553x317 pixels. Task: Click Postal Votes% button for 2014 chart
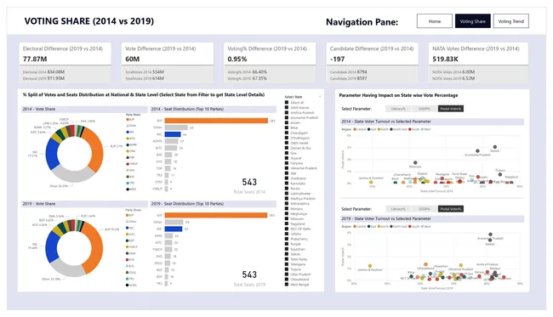click(451, 109)
